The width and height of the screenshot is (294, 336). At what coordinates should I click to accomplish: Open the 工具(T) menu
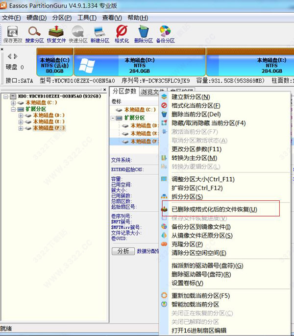point(87,18)
